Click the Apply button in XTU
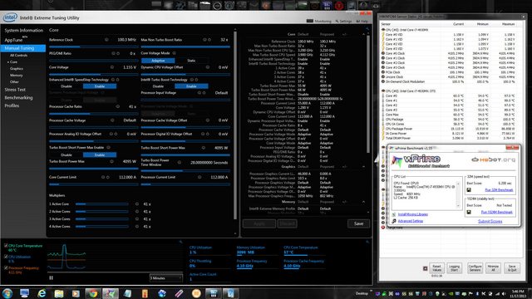 click(x=259, y=223)
